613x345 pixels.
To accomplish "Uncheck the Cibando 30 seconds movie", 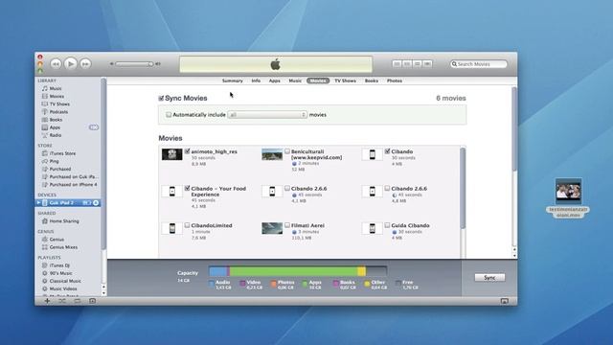I will (387, 151).
